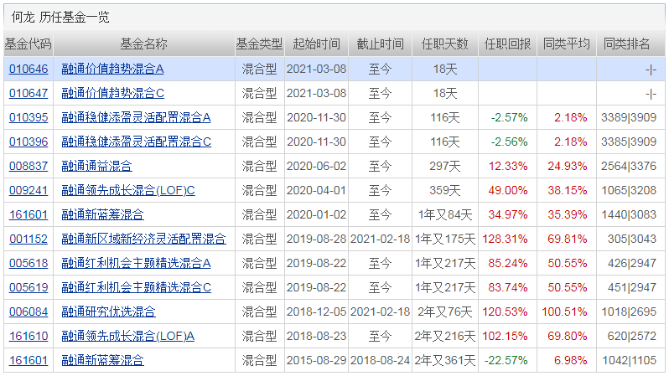Open the 融通稳健添盈灵活配置混合C link

click(137, 142)
